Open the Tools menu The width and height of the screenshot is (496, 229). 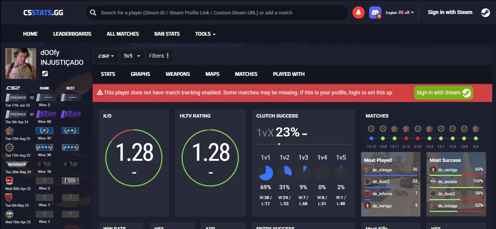[x=205, y=34]
